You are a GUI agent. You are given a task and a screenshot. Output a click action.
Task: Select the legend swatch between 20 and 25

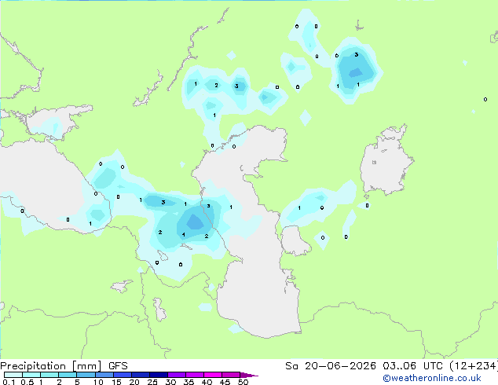click(x=141, y=375)
